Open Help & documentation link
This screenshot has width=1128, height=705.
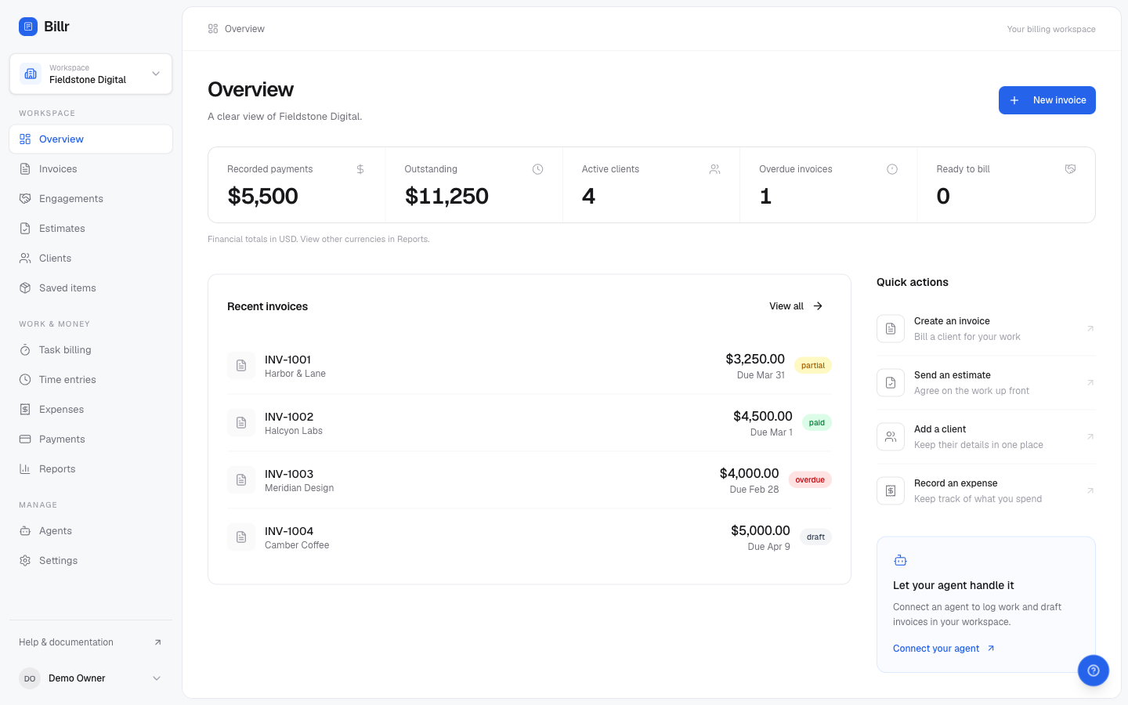pos(91,642)
